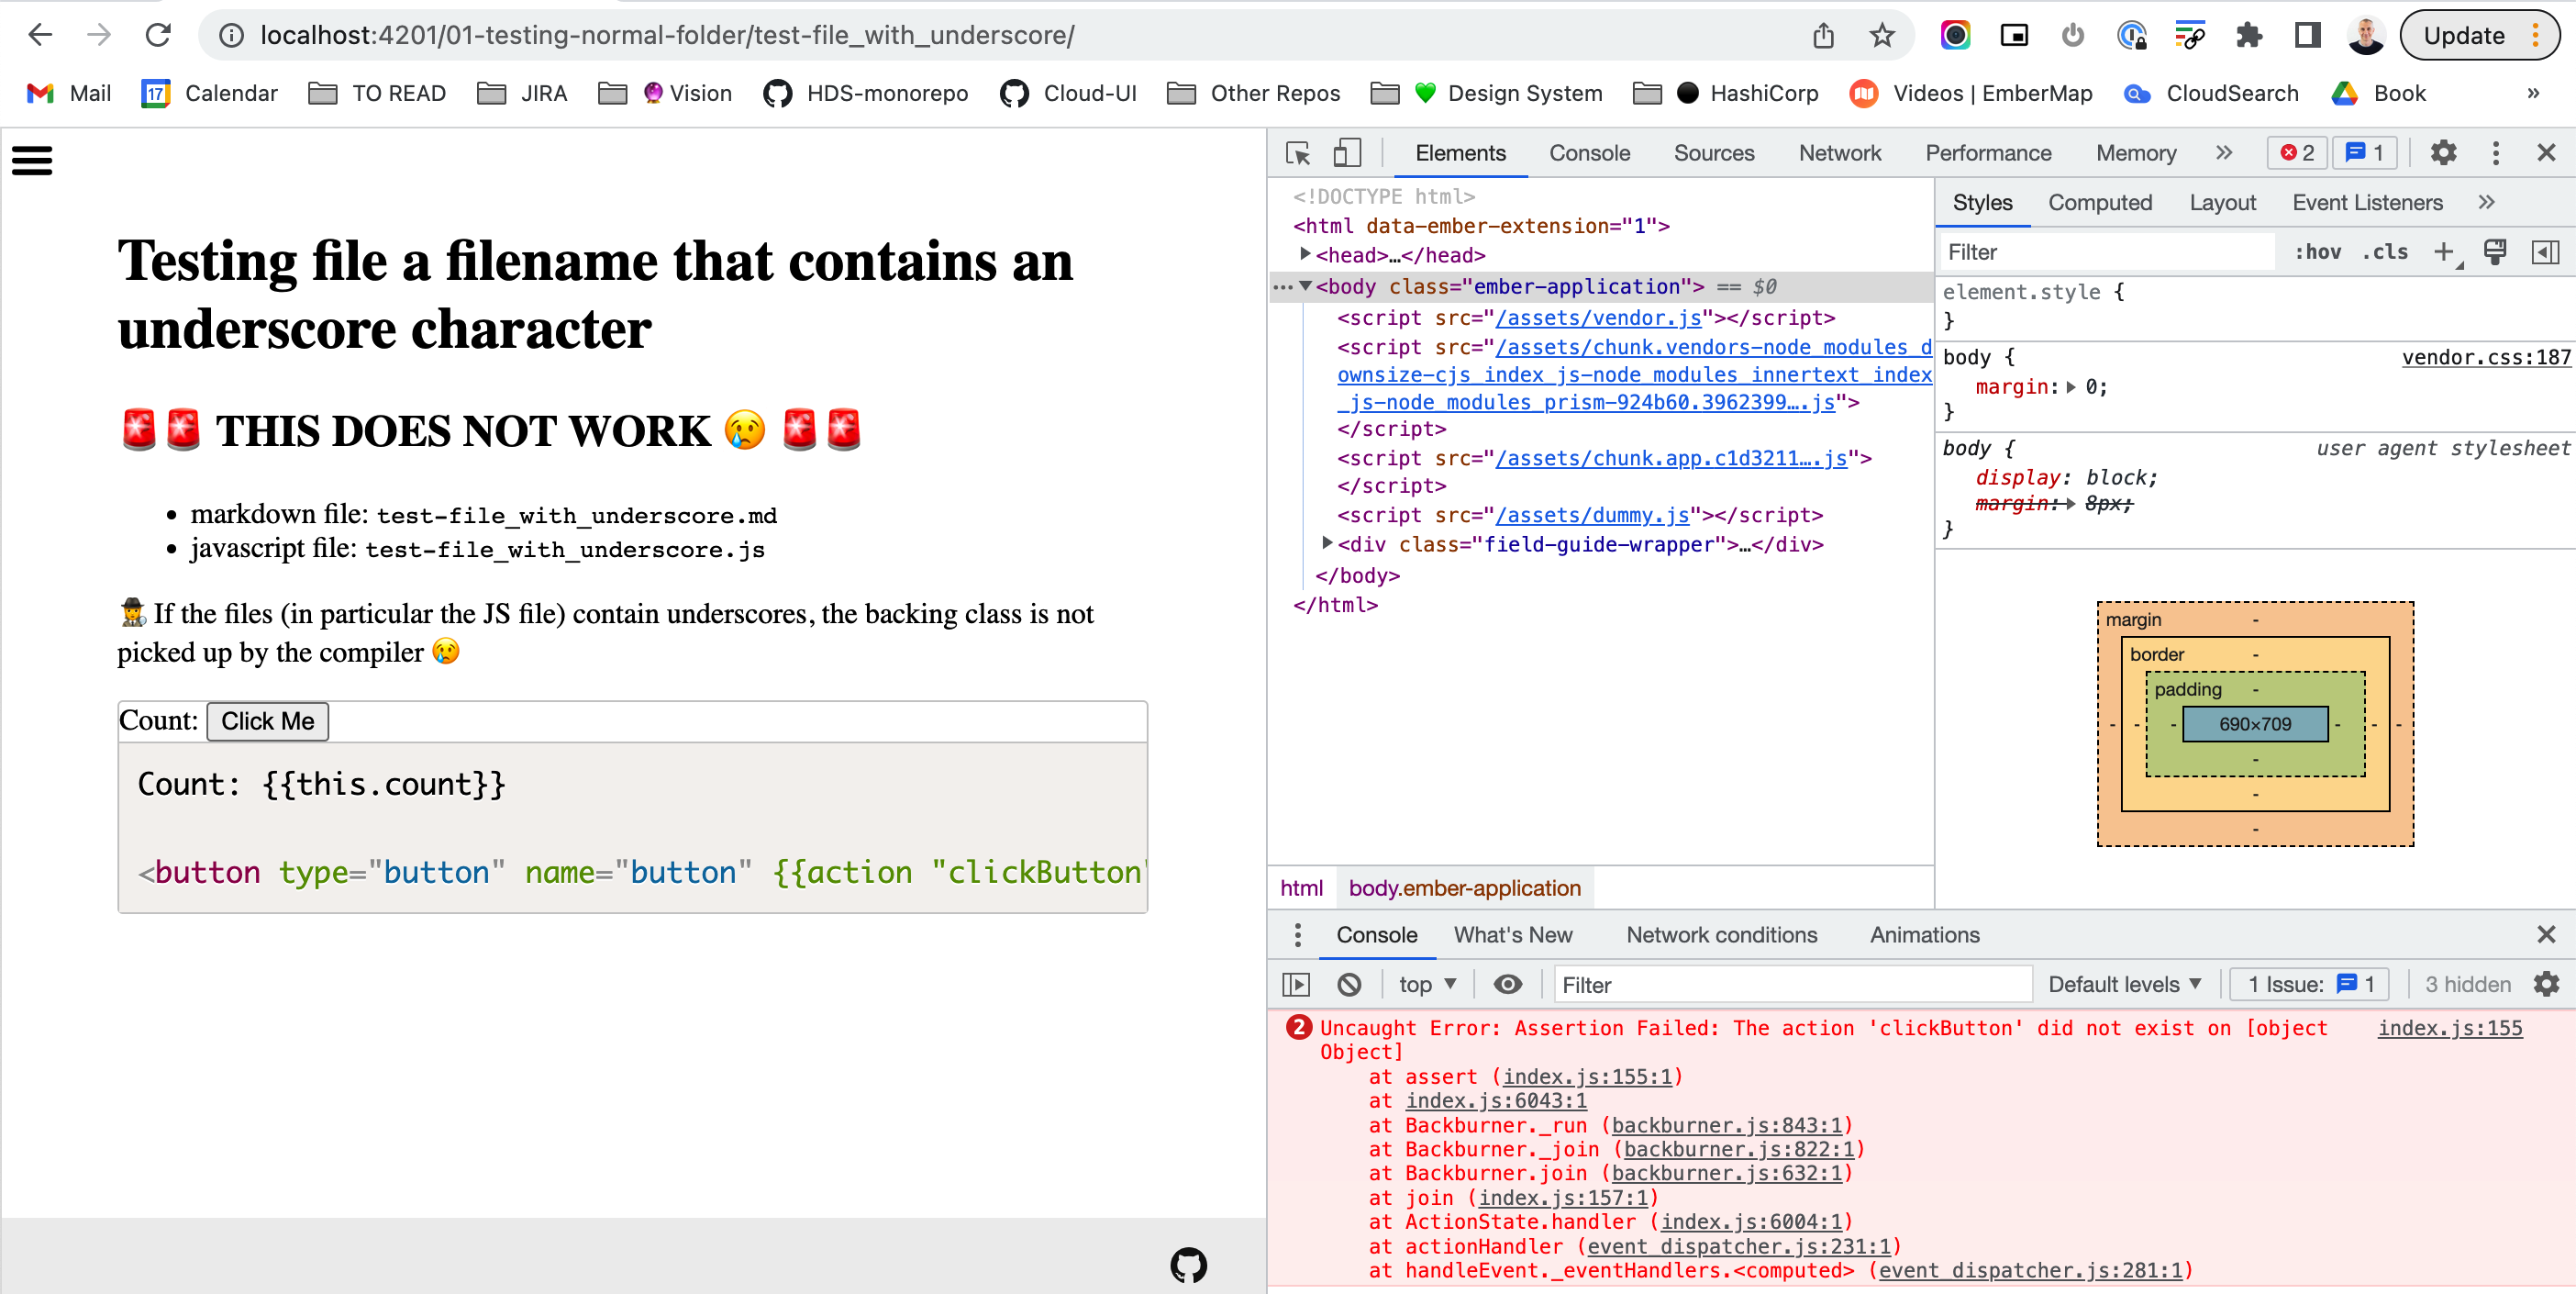
Task: Expand the head element in Elements tree
Action: pos(1306,255)
